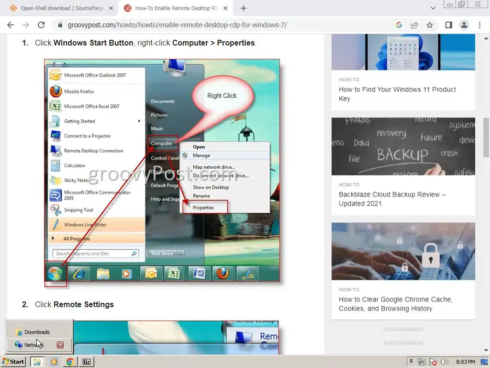Click the File Explorer taskbar icon
This screenshot has height=368, width=490.
point(37,362)
